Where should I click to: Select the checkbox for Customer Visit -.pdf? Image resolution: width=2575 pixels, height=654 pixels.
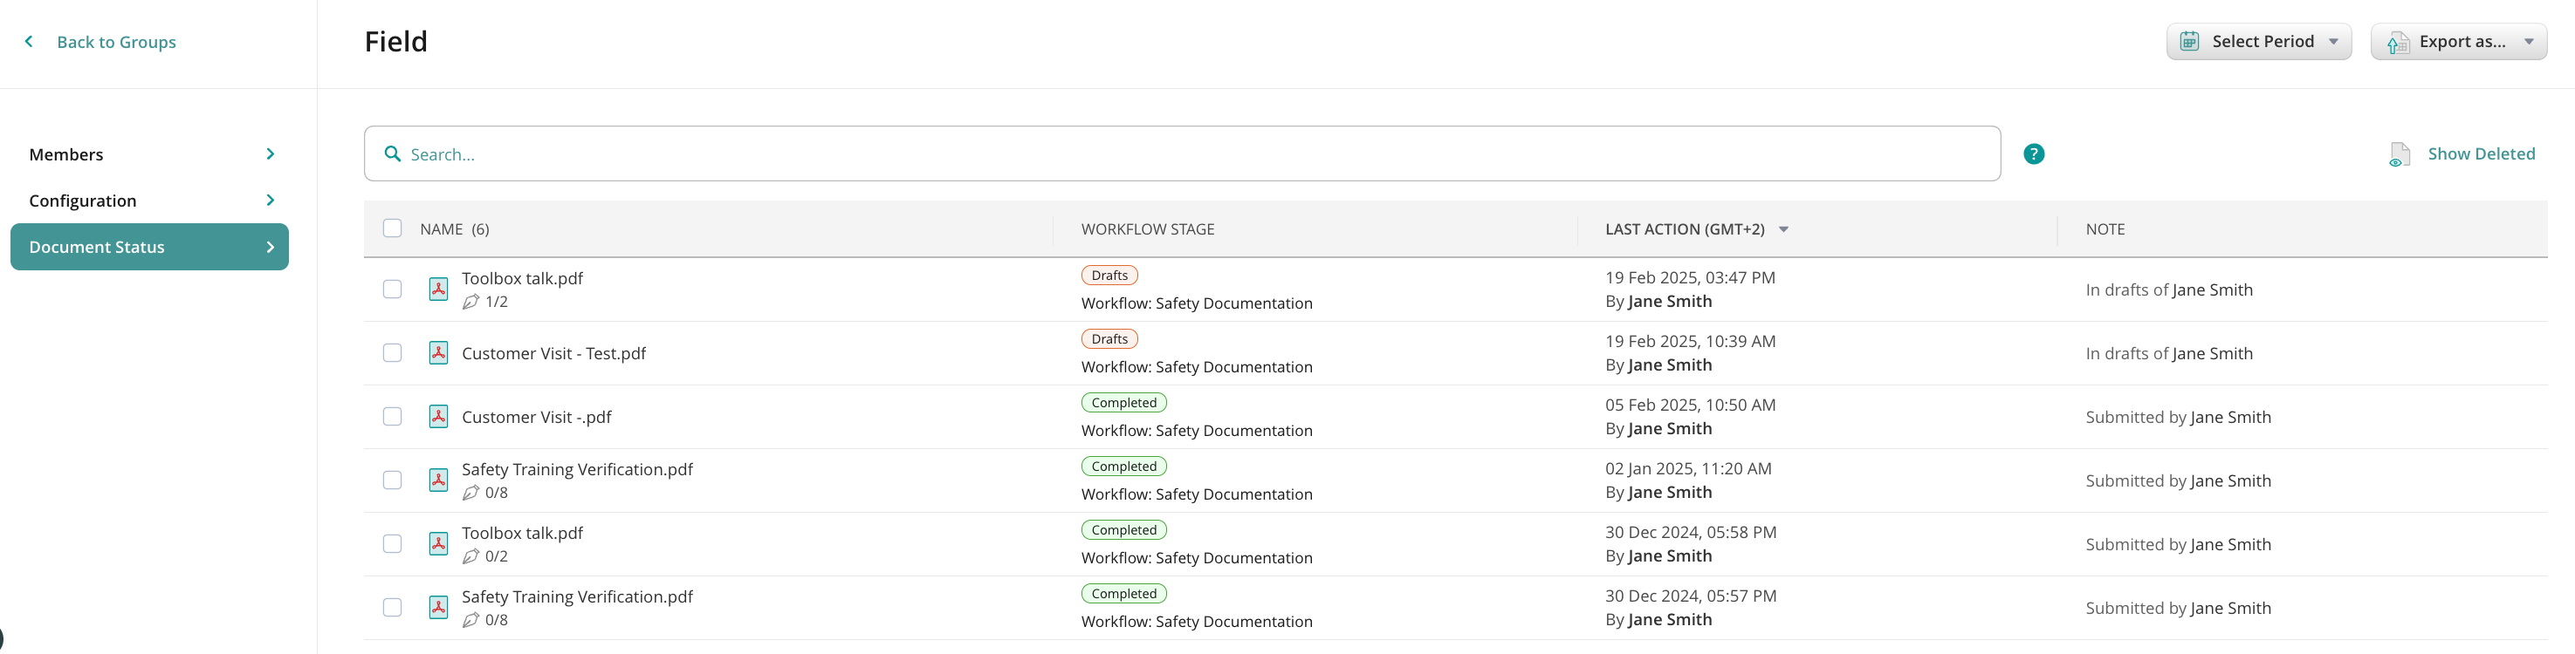[x=393, y=418]
